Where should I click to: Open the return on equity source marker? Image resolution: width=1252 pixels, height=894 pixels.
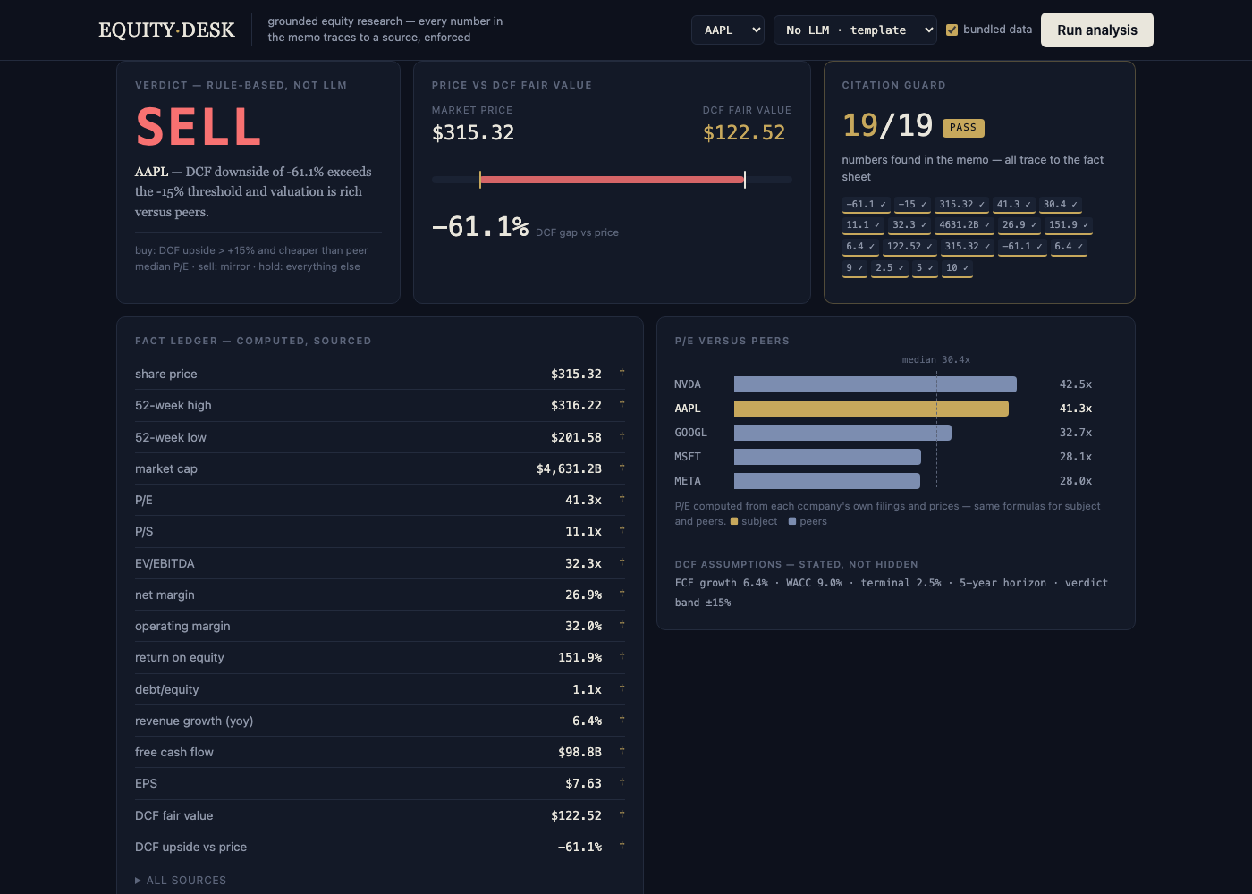pyautogui.click(x=622, y=656)
